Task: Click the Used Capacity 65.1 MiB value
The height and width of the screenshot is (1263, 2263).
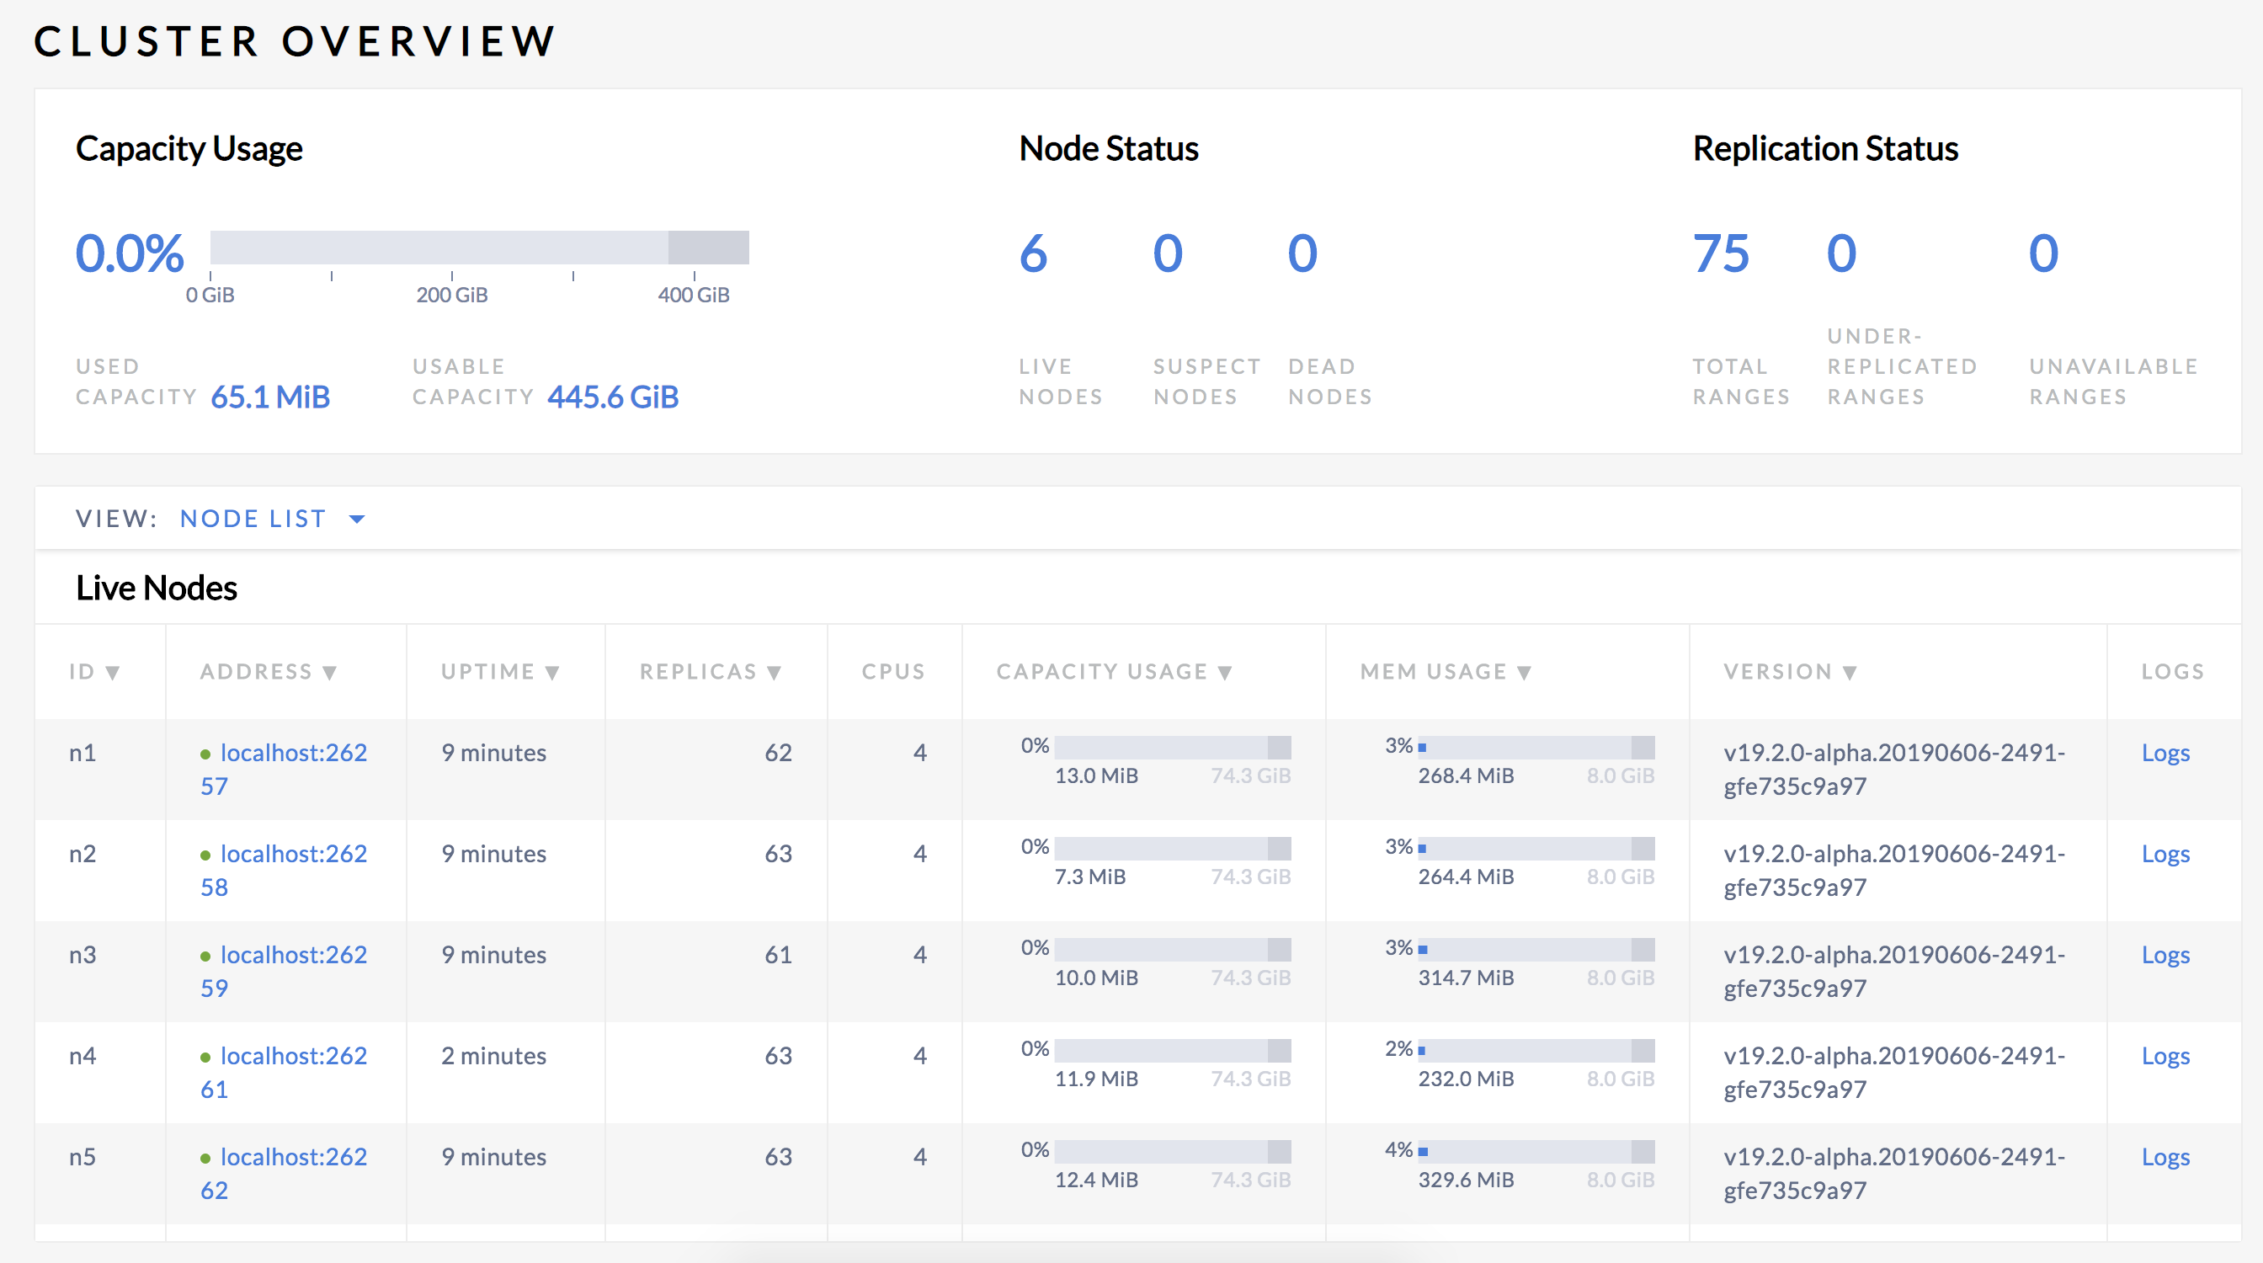Action: tap(269, 396)
